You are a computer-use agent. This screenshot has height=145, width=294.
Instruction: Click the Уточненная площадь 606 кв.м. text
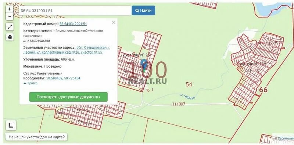[x=49, y=59]
